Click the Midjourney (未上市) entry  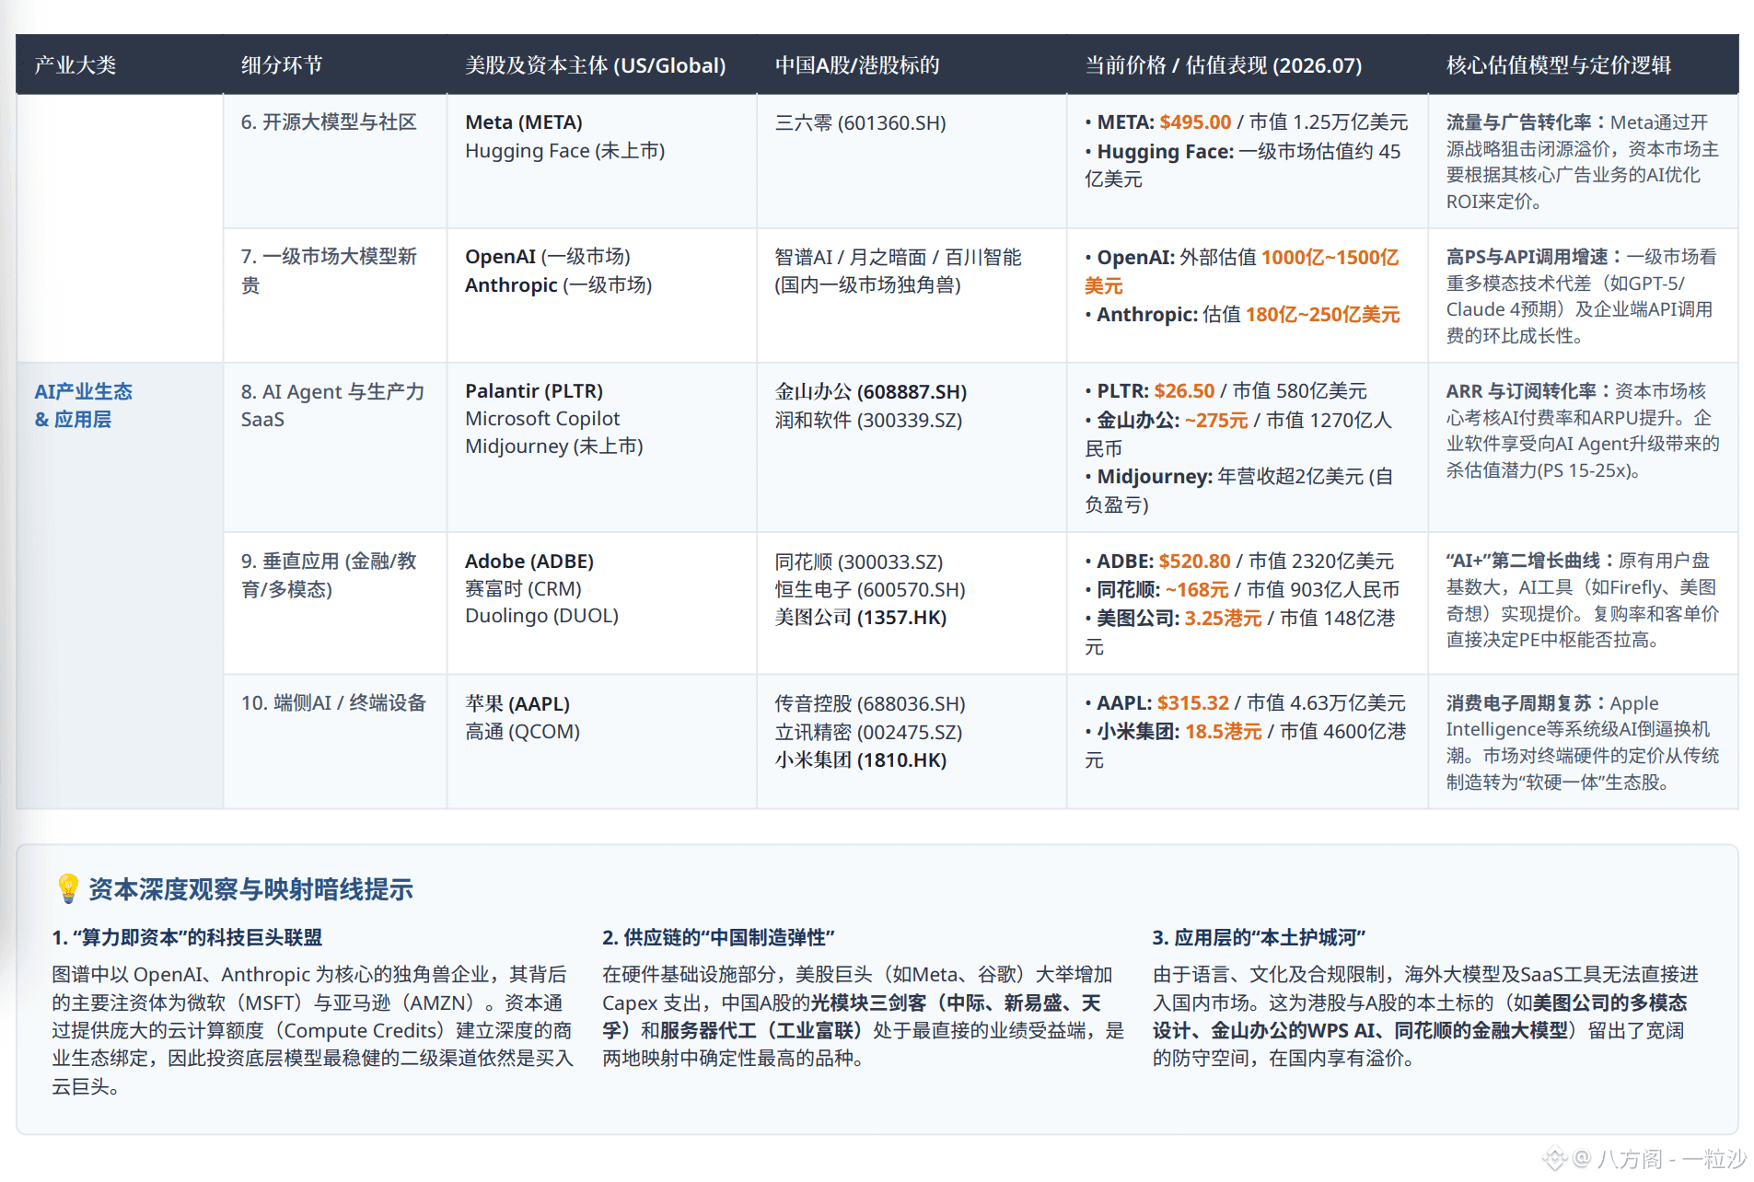tap(553, 446)
